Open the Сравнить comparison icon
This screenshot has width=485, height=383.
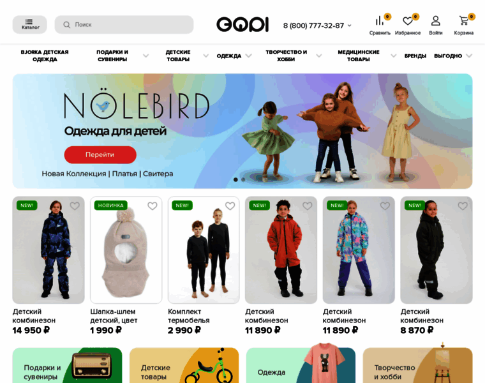[380, 21]
